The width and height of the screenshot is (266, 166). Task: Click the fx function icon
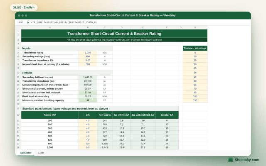(x=28, y=22)
